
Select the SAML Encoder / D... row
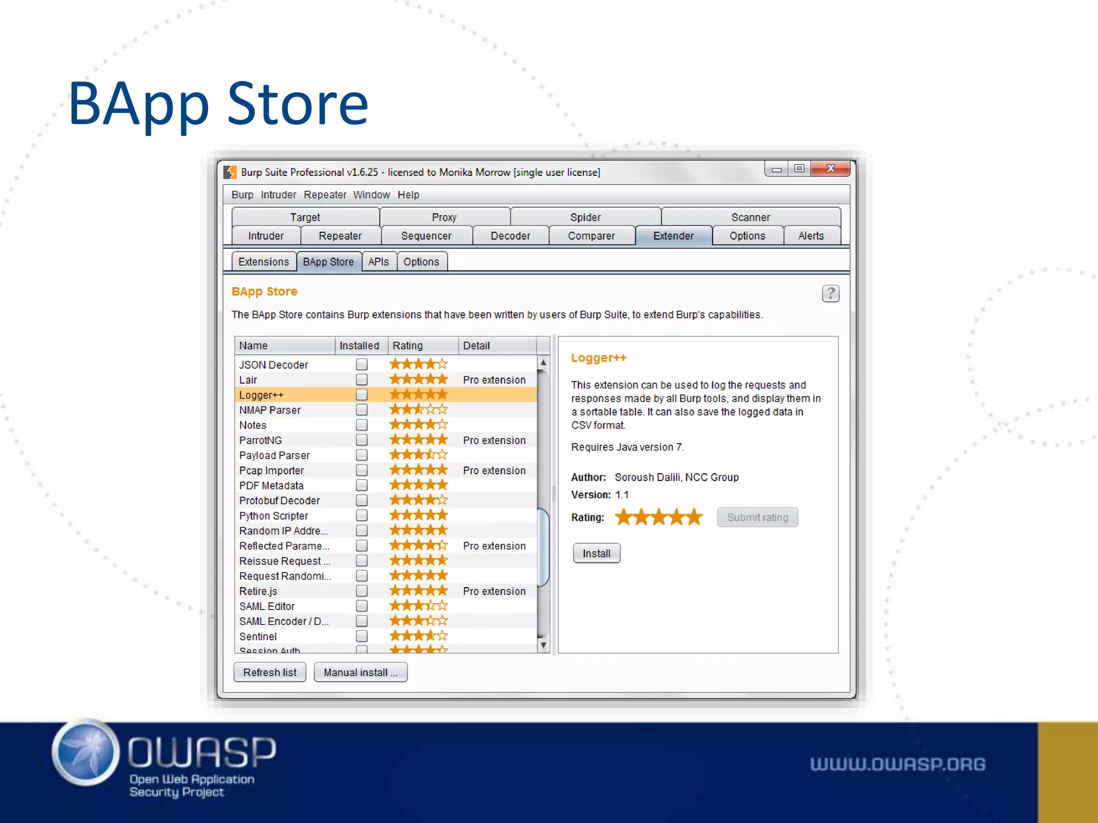385,621
